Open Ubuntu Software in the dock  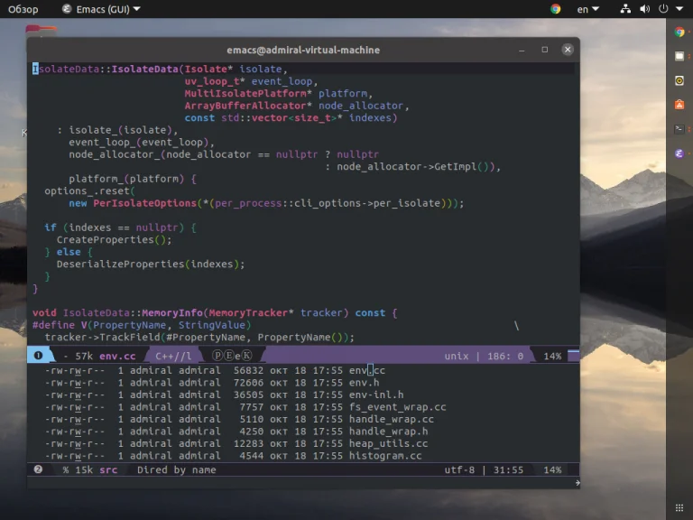tap(679, 105)
